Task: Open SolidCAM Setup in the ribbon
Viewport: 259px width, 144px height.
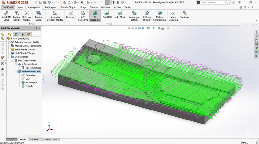Action: coord(6,16)
